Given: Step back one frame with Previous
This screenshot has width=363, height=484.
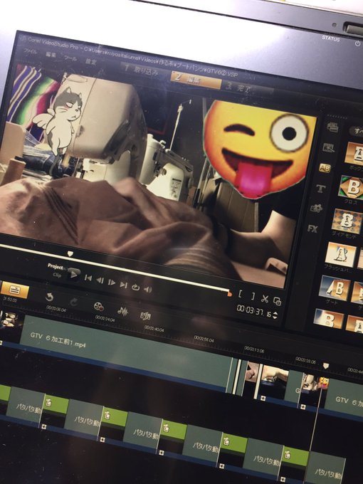Looking at the screenshot, I should point(100,280).
